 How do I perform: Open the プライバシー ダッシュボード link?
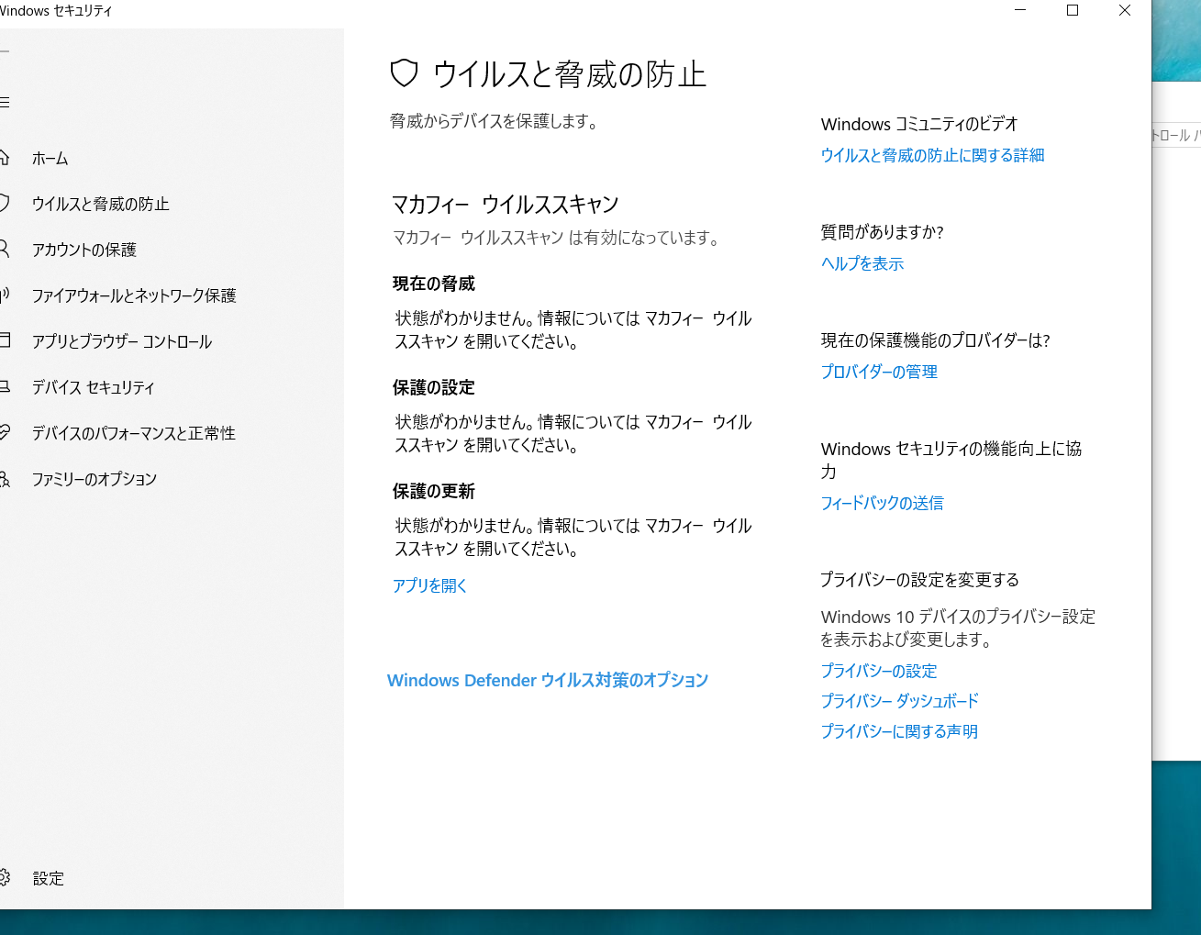[x=900, y=701]
